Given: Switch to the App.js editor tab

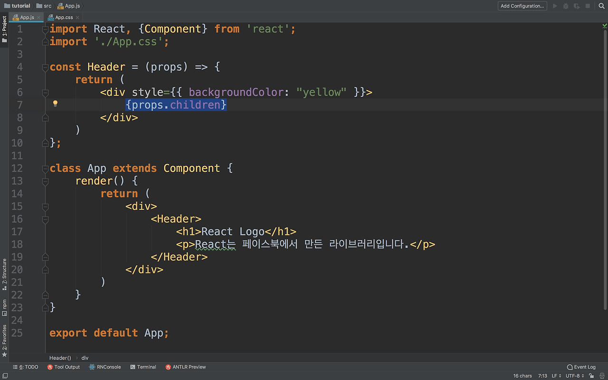Looking at the screenshot, I should click(27, 18).
